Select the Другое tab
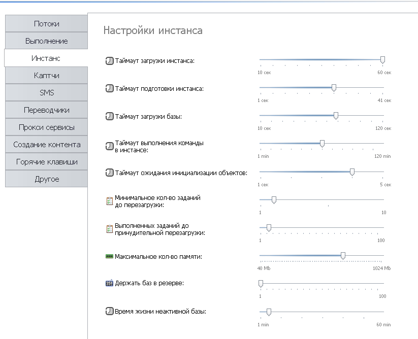Image resolution: width=418 pixels, height=339 pixels. click(46, 179)
